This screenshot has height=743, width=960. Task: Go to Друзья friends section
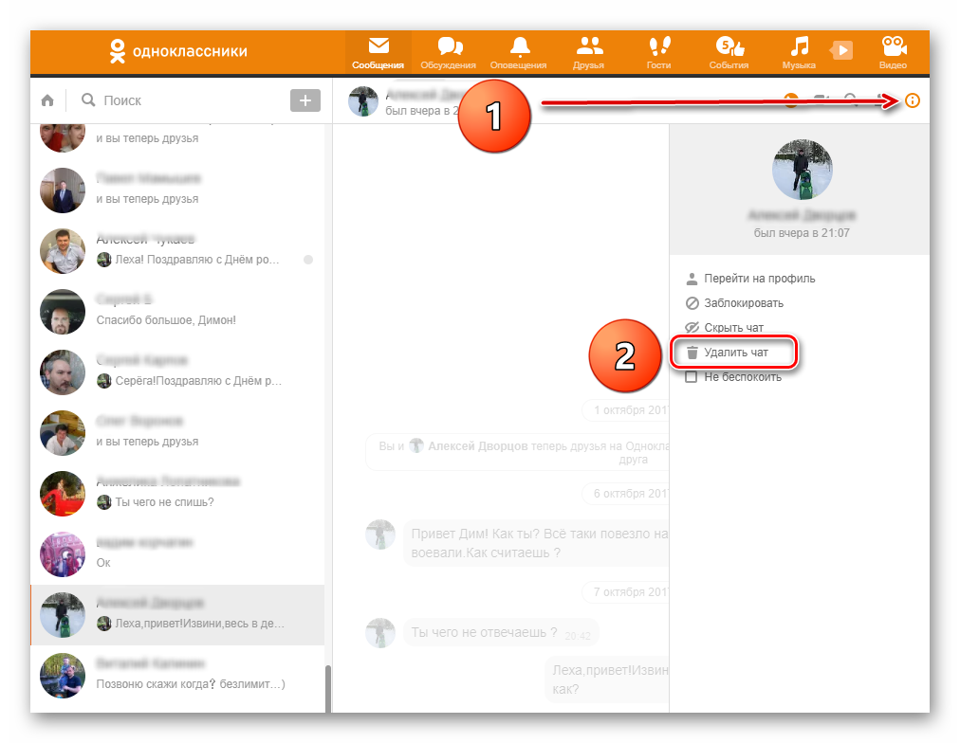coord(589,53)
